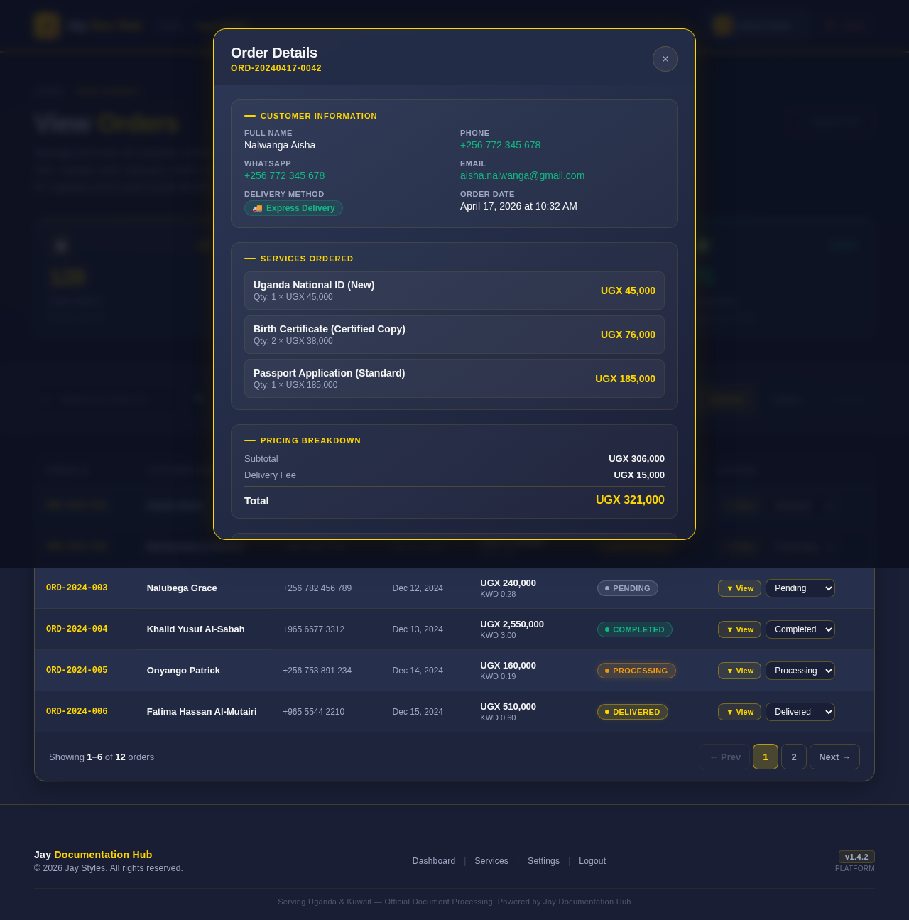Click the Prev pagination button
Screen dimensions: 909x920
[724, 757]
